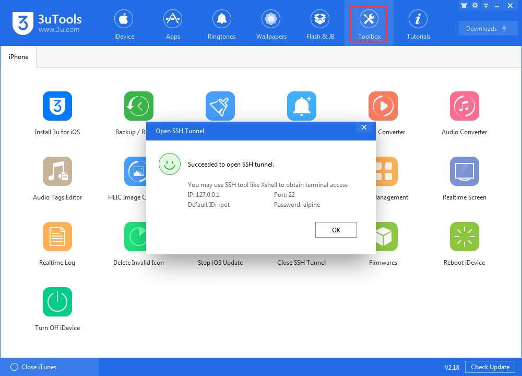Click the green smiley success icon
Viewport: 522px width, 376px height.
click(170, 164)
